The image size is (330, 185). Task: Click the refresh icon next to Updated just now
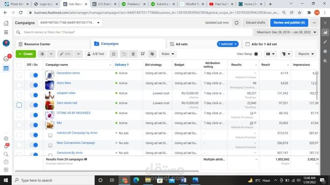237,23
